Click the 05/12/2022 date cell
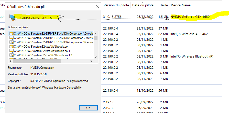229x113 pixels. (145, 17)
